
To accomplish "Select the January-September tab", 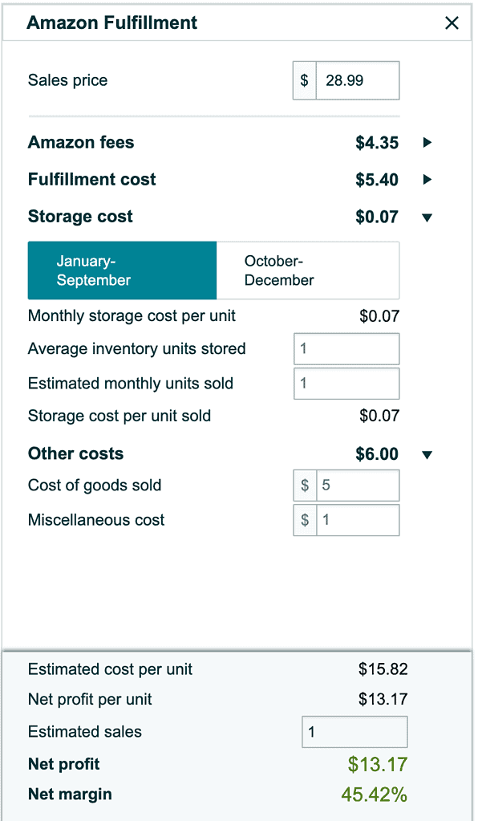I will point(122,270).
